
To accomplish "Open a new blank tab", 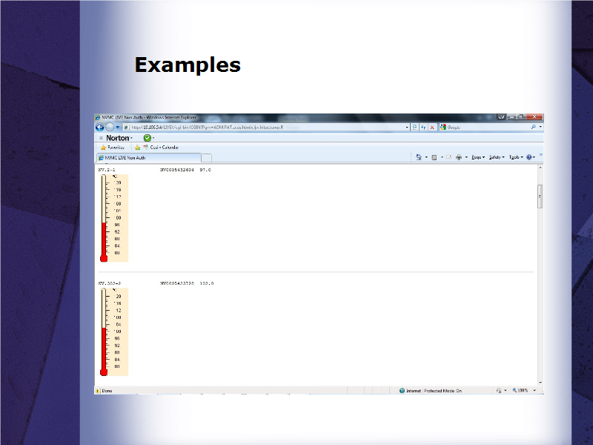I will tap(207, 158).
